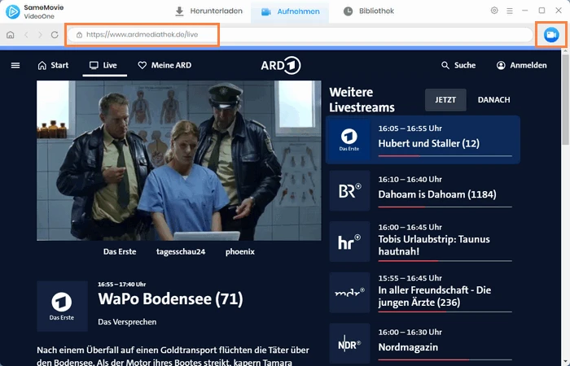Click the WaPo Bodensee (71) title

[170, 299]
